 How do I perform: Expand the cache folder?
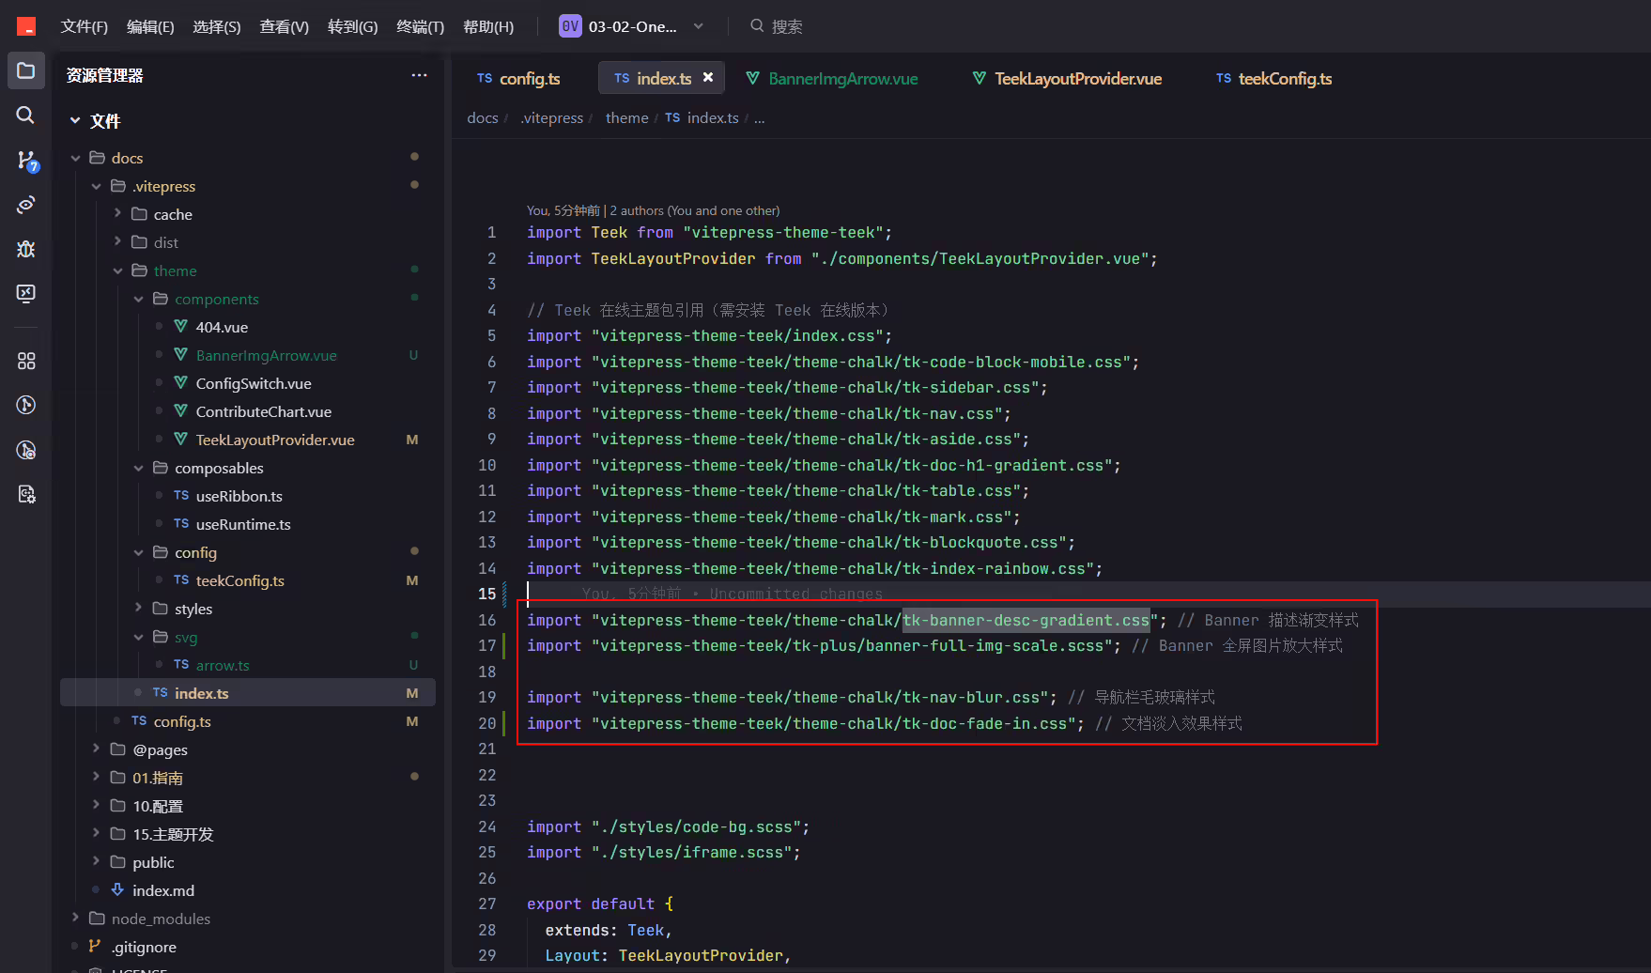pyautogui.click(x=117, y=214)
